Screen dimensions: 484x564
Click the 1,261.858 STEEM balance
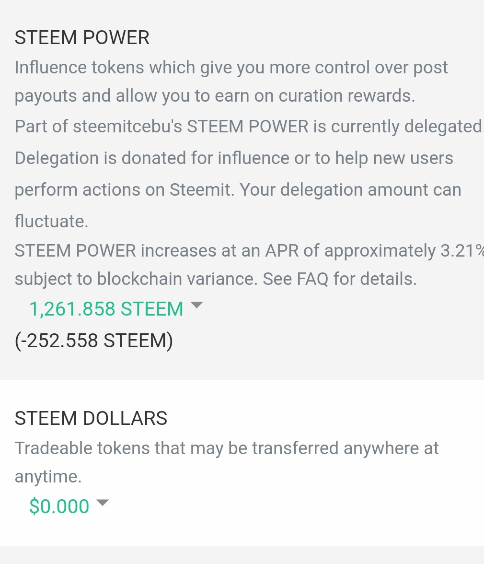click(x=106, y=309)
